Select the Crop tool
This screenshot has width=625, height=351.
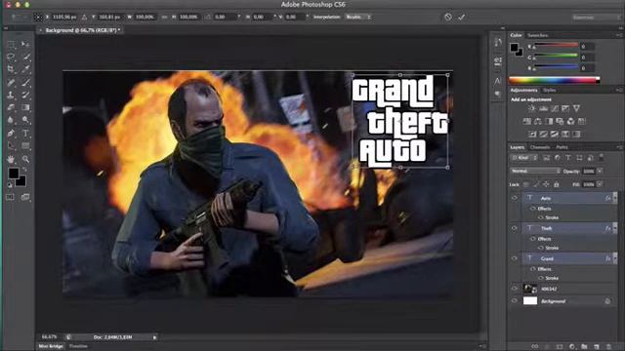[11, 69]
